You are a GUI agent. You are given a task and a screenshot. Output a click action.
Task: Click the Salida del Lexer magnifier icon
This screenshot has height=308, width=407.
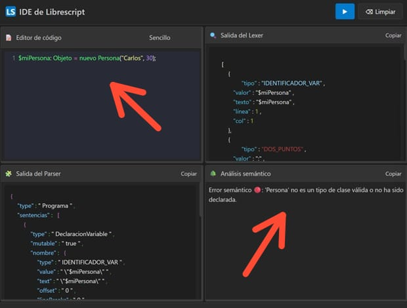pyautogui.click(x=213, y=35)
